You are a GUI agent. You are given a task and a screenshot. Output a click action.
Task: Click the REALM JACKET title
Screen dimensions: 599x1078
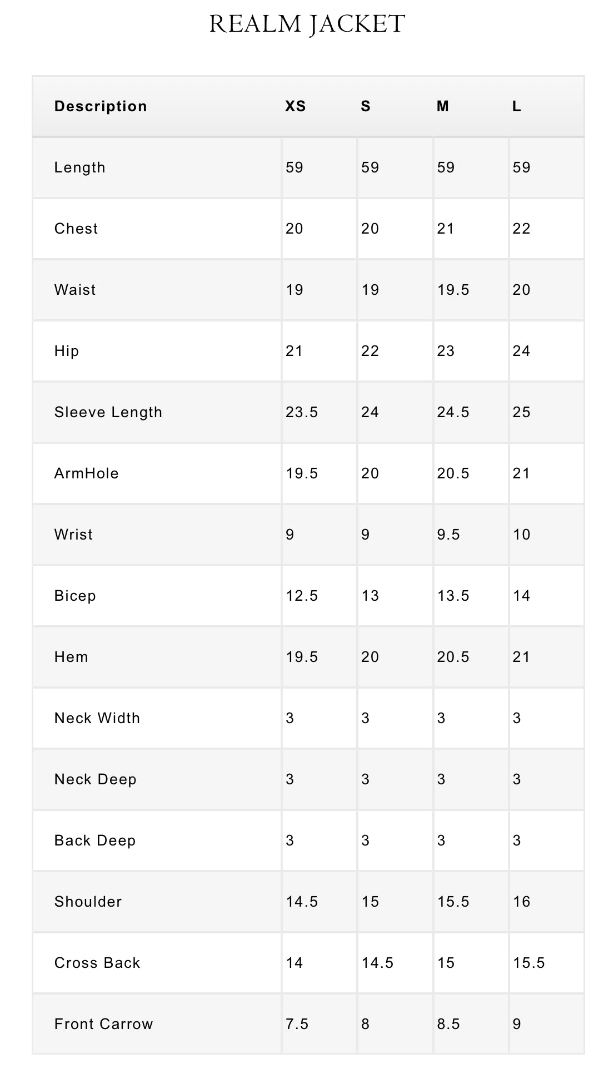[307, 24]
